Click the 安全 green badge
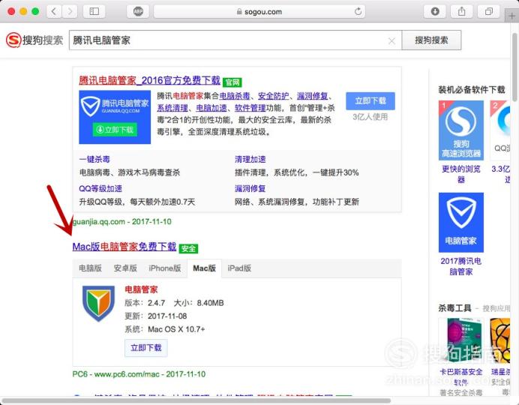This screenshot has height=405, width=519. point(188,248)
